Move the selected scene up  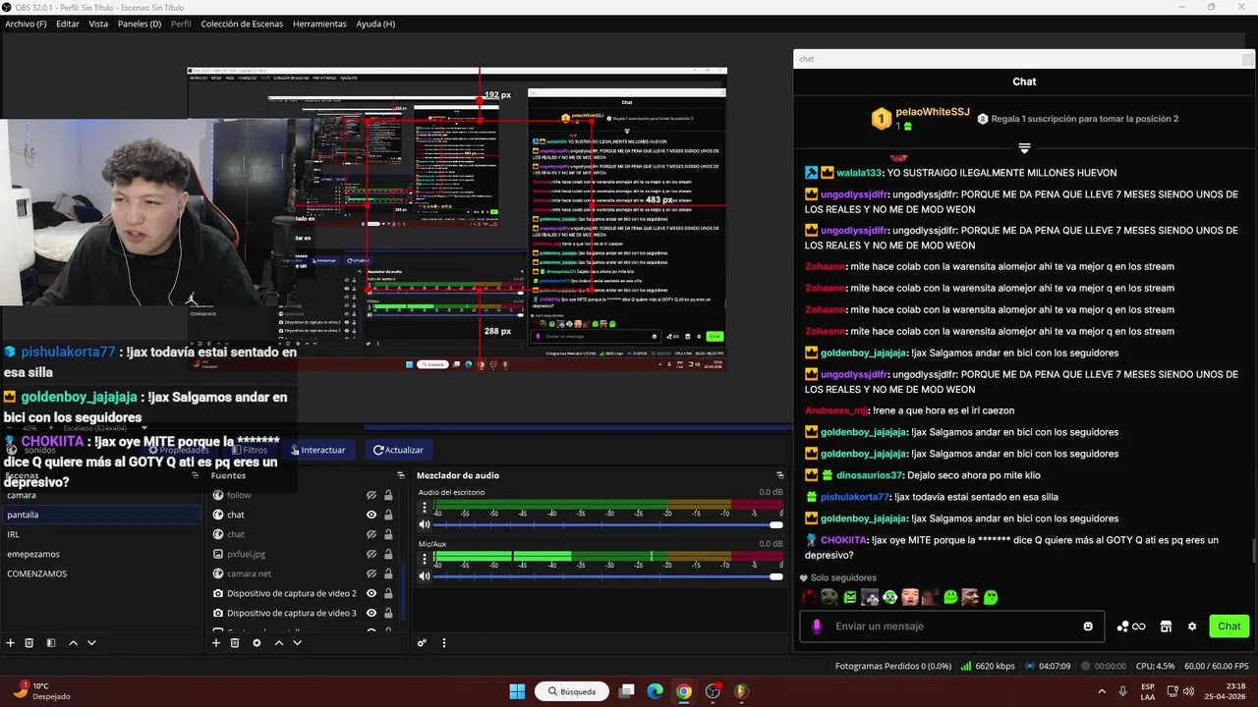pyautogui.click(x=73, y=643)
